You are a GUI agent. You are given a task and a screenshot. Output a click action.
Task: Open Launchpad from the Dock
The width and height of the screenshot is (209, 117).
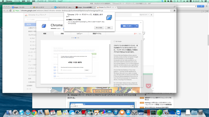click(15, 113)
